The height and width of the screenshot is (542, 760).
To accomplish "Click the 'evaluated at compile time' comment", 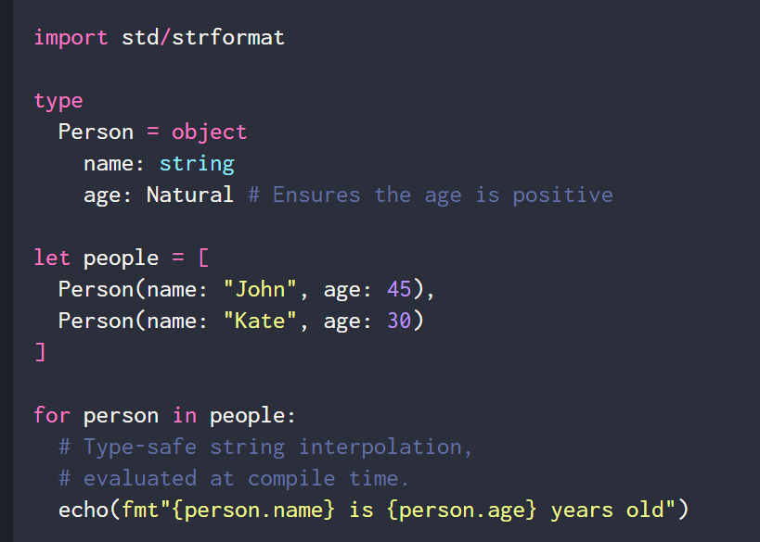I will pyautogui.click(x=234, y=478).
